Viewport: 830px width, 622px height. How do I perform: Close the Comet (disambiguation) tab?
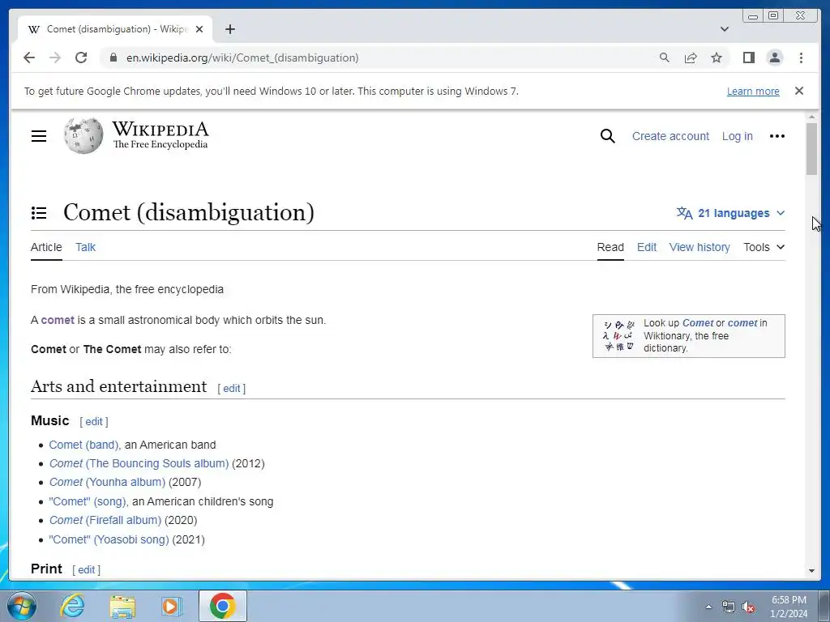pos(199,29)
